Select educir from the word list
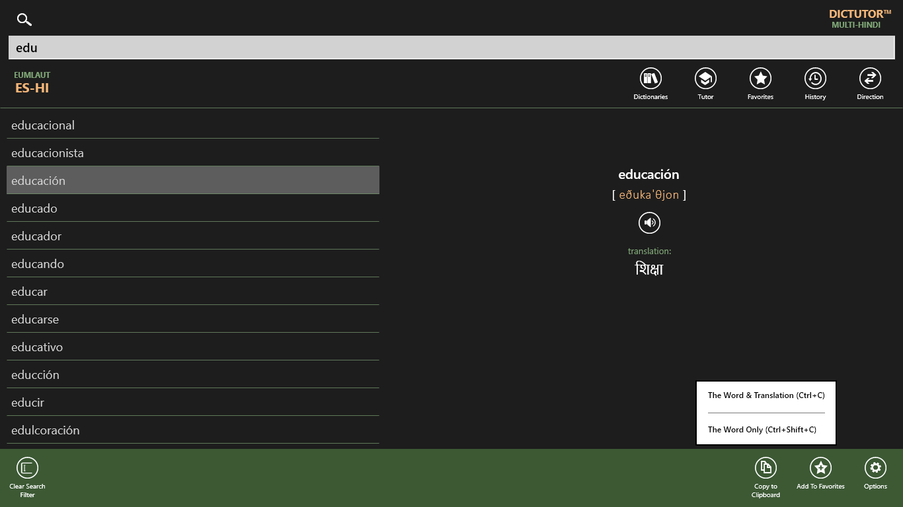 (193, 403)
